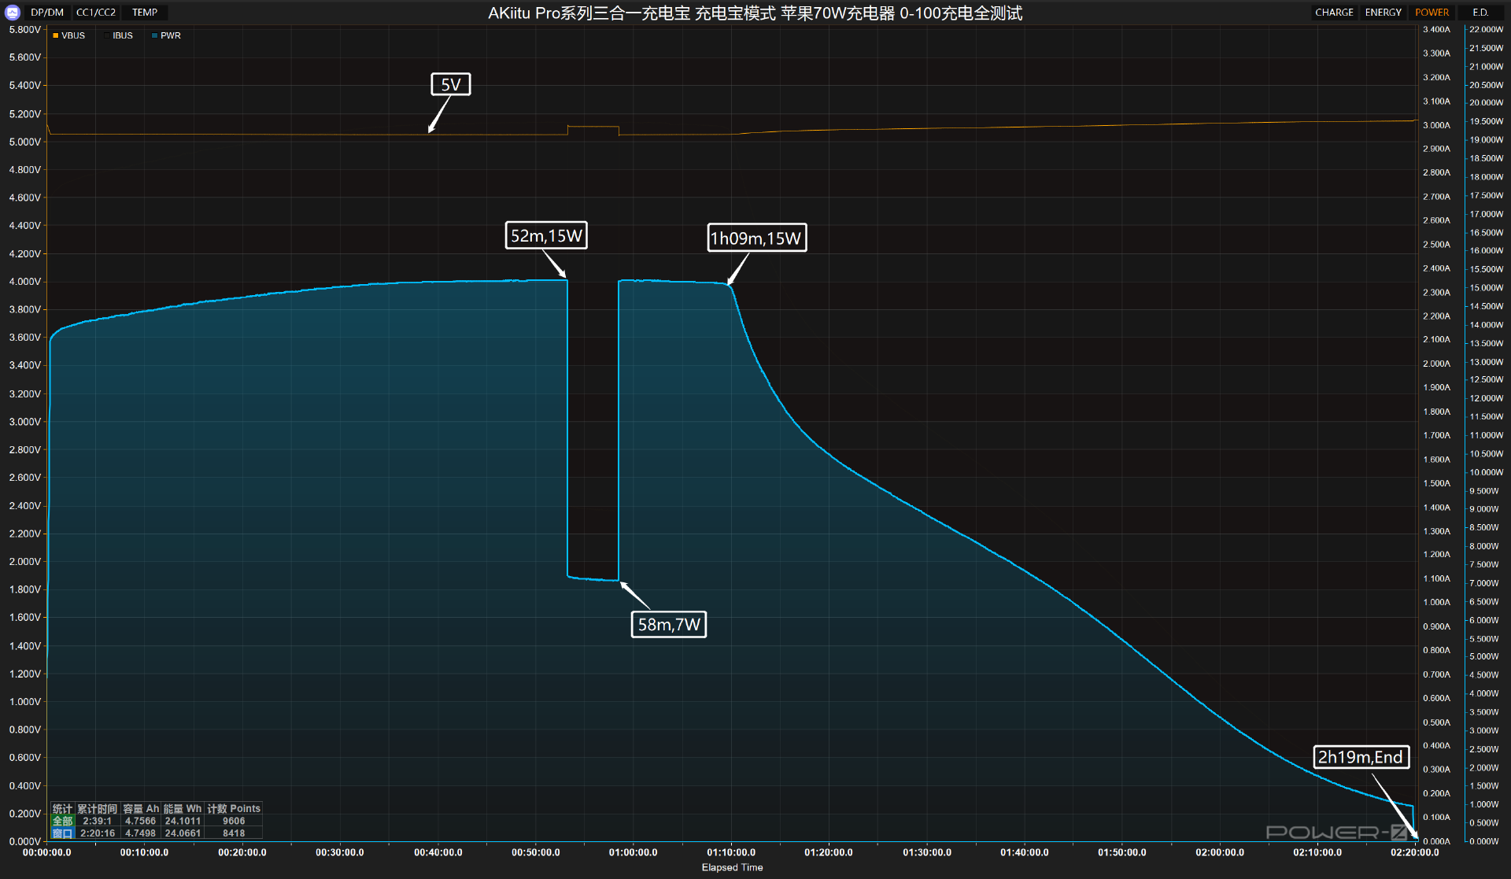This screenshot has width=1511, height=879.
Task: Click the 2:39:1 total time value
Action: click(x=98, y=821)
